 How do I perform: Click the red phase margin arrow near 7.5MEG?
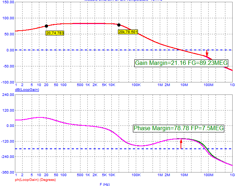tap(181, 144)
